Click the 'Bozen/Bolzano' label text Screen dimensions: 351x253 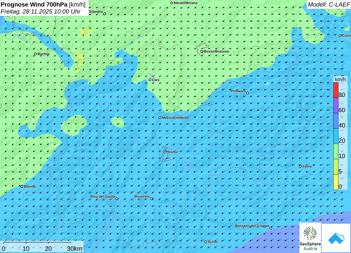point(216,51)
